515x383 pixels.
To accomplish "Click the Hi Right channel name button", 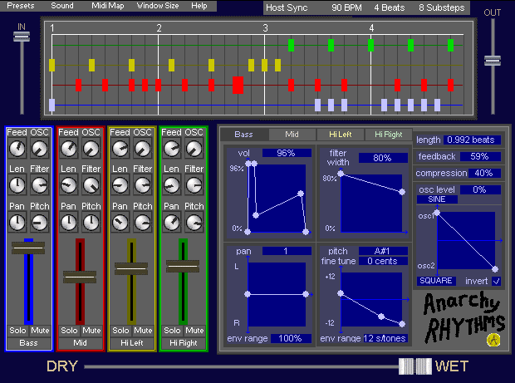I will tap(184, 343).
